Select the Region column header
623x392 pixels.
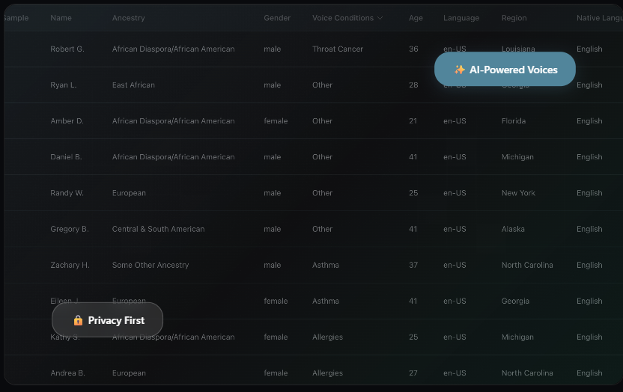coord(514,18)
